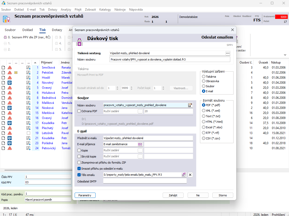
Task: Click the red insurer icon for Merklová
Action: [10, 113]
